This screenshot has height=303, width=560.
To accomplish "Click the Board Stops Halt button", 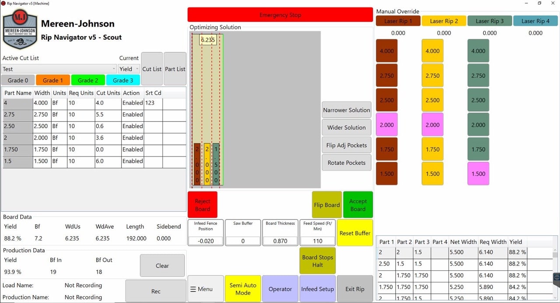I will tap(318, 261).
